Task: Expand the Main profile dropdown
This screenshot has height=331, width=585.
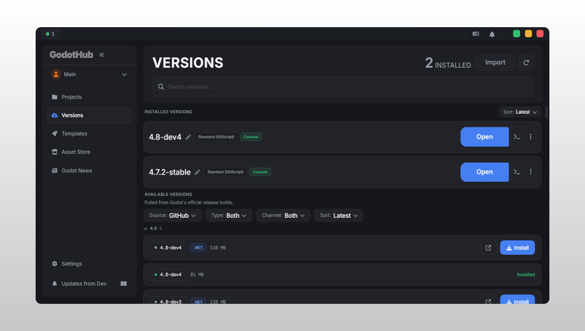Action: [124, 74]
